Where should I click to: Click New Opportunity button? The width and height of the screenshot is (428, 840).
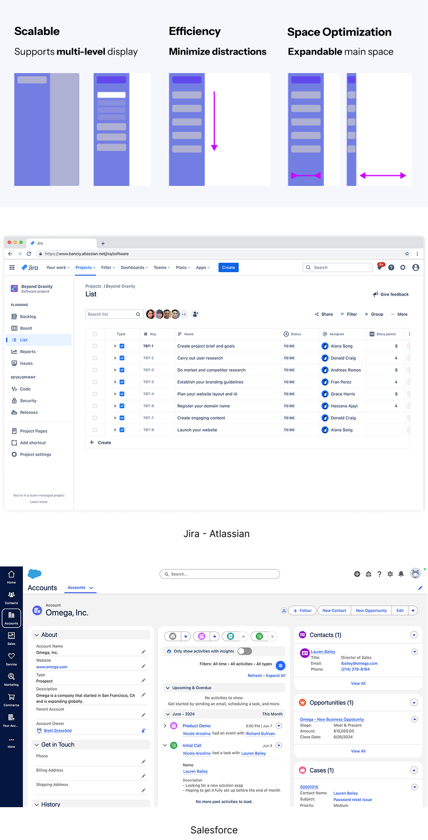[371, 611]
